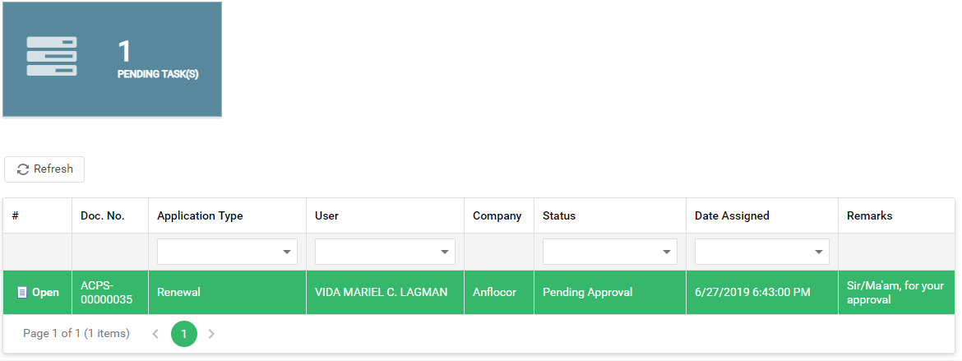The height and width of the screenshot is (361, 962).
Task: Click the refresh arrows icon
Action: (23, 169)
